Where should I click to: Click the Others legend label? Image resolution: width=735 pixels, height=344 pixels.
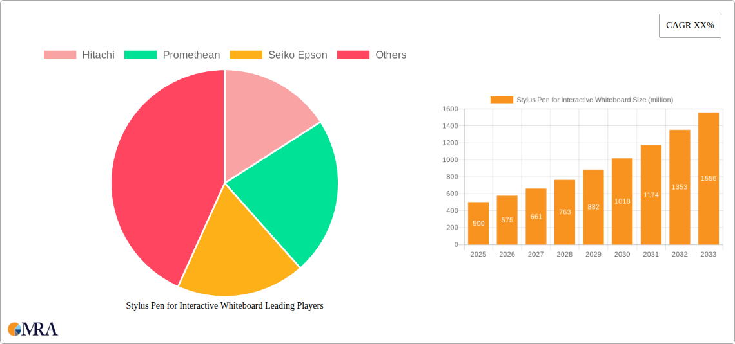pos(391,55)
